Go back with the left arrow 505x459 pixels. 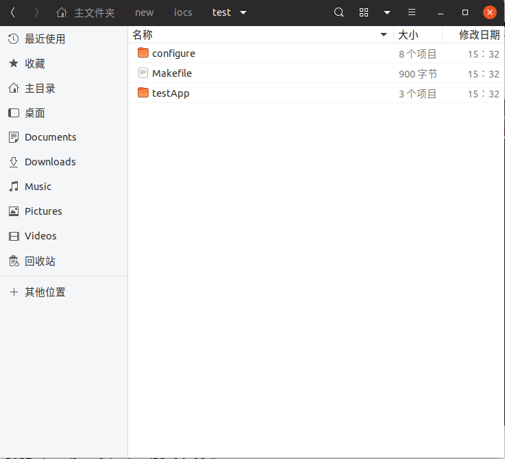point(13,12)
